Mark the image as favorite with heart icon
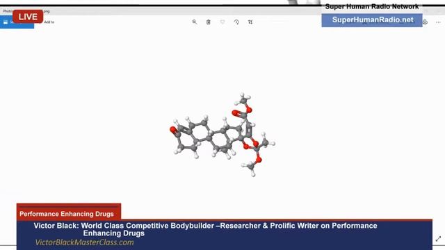The image size is (445, 250). click(222, 22)
